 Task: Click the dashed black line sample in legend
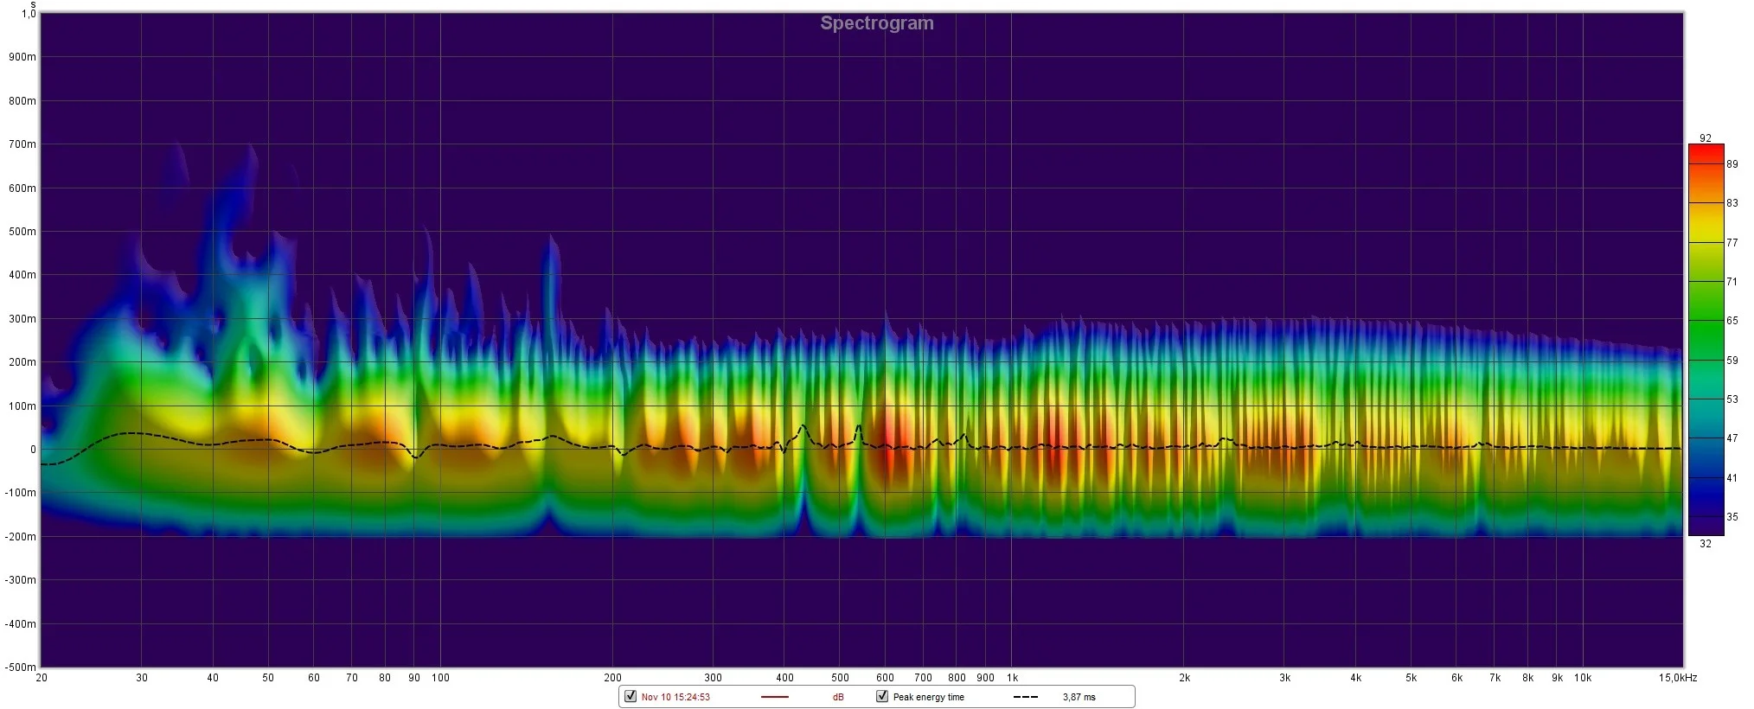click(x=1026, y=697)
